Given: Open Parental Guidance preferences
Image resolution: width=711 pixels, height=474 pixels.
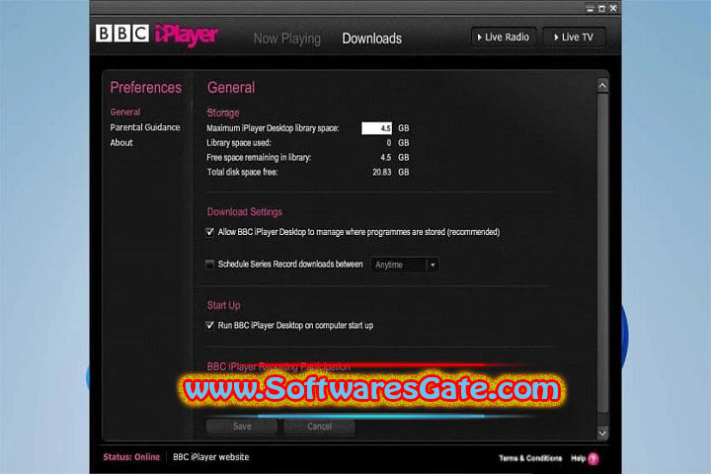Looking at the screenshot, I should pos(145,127).
